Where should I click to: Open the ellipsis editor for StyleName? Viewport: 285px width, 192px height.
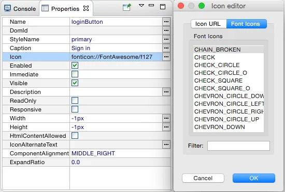pyautogui.click(x=166, y=39)
